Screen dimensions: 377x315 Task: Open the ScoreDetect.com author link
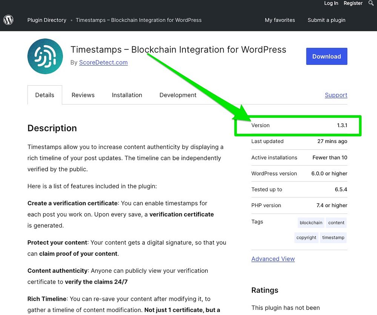point(103,62)
